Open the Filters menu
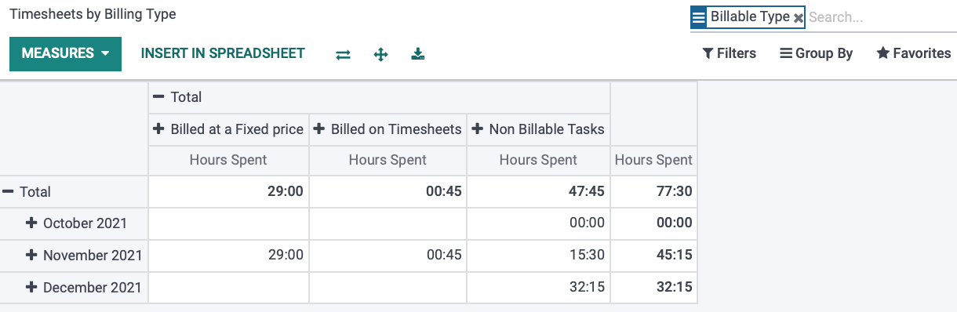957x312 pixels. (x=730, y=53)
